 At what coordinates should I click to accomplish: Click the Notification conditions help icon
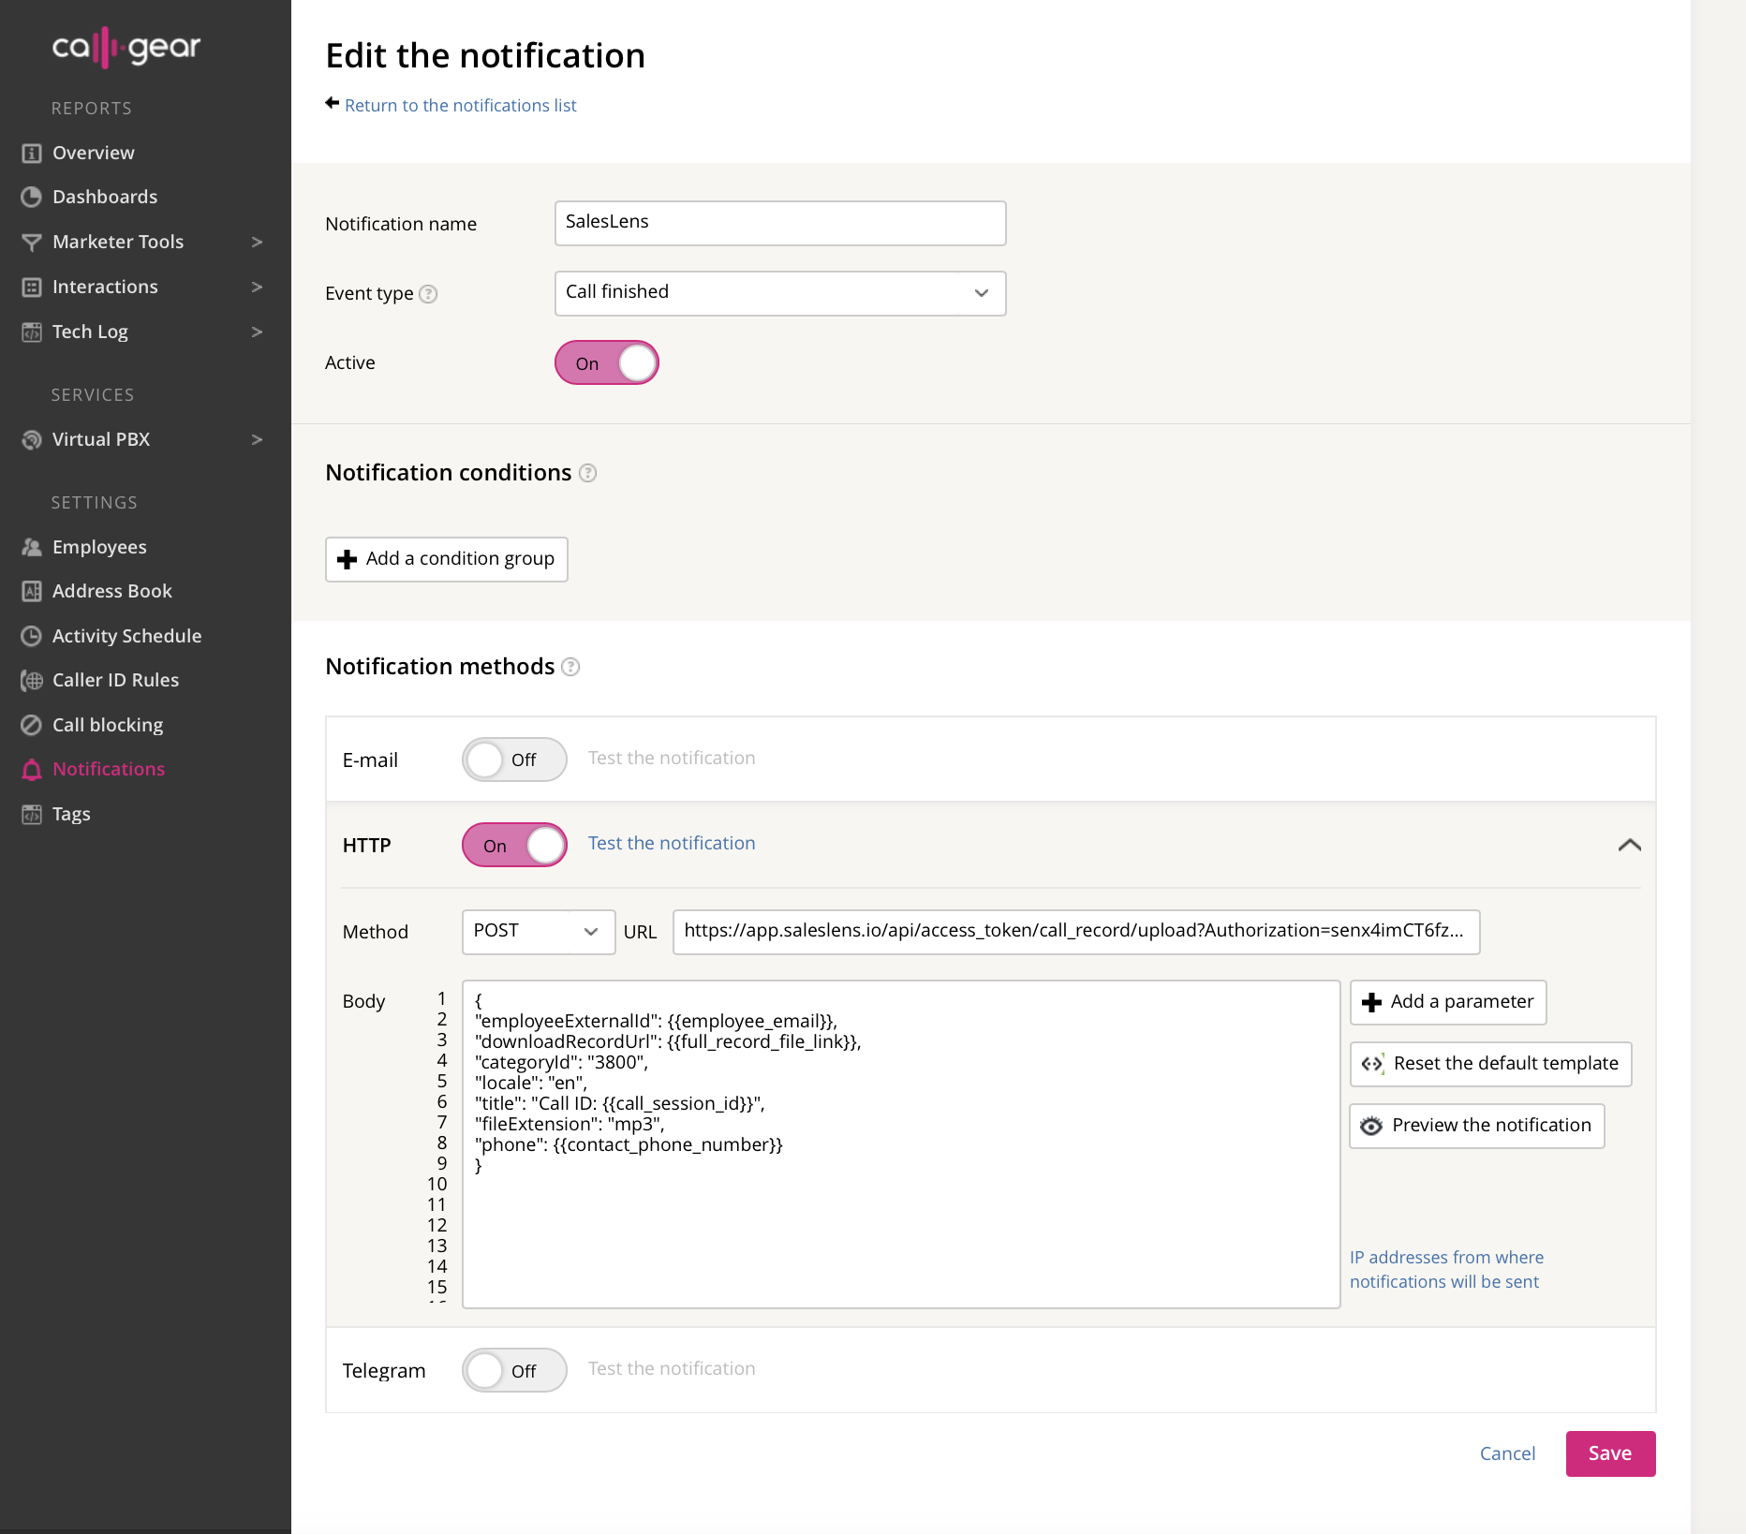point(587,473)
